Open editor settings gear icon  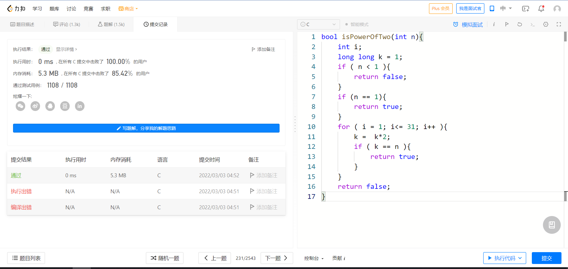click(545, 24)
